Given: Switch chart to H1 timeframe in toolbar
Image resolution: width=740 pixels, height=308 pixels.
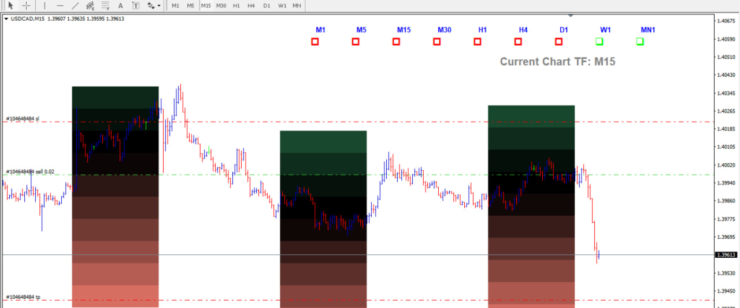Looking at the screenshot, I should [236, 6].
